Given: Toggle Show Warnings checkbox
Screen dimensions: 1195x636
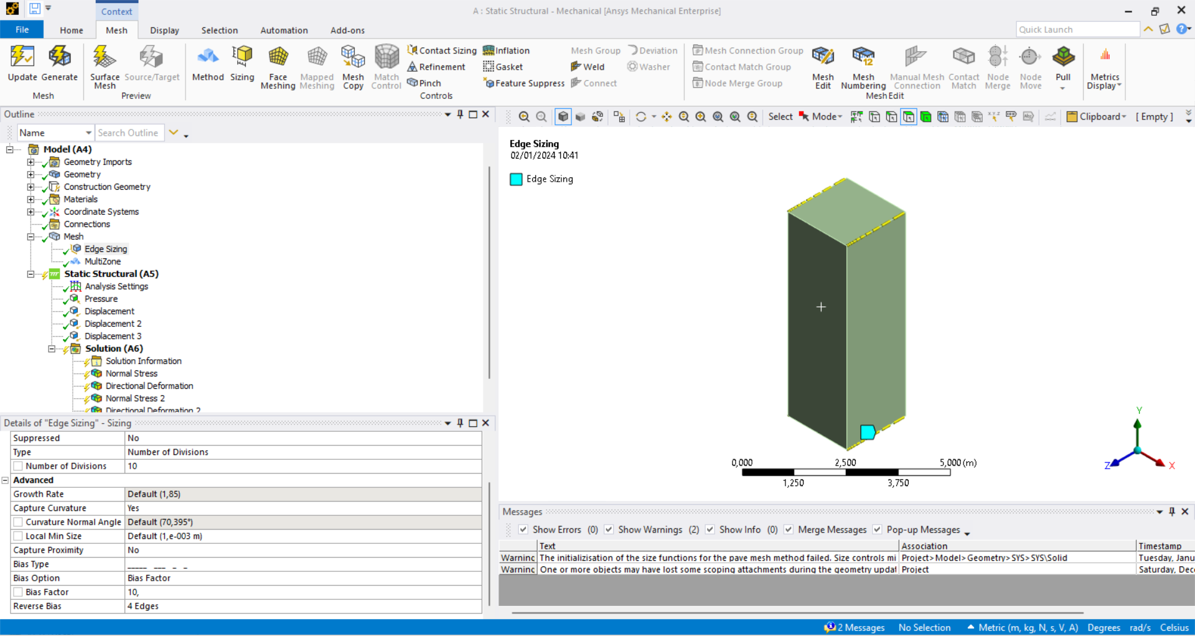Looking at the screenshot, I should click(x=609, y=529).
